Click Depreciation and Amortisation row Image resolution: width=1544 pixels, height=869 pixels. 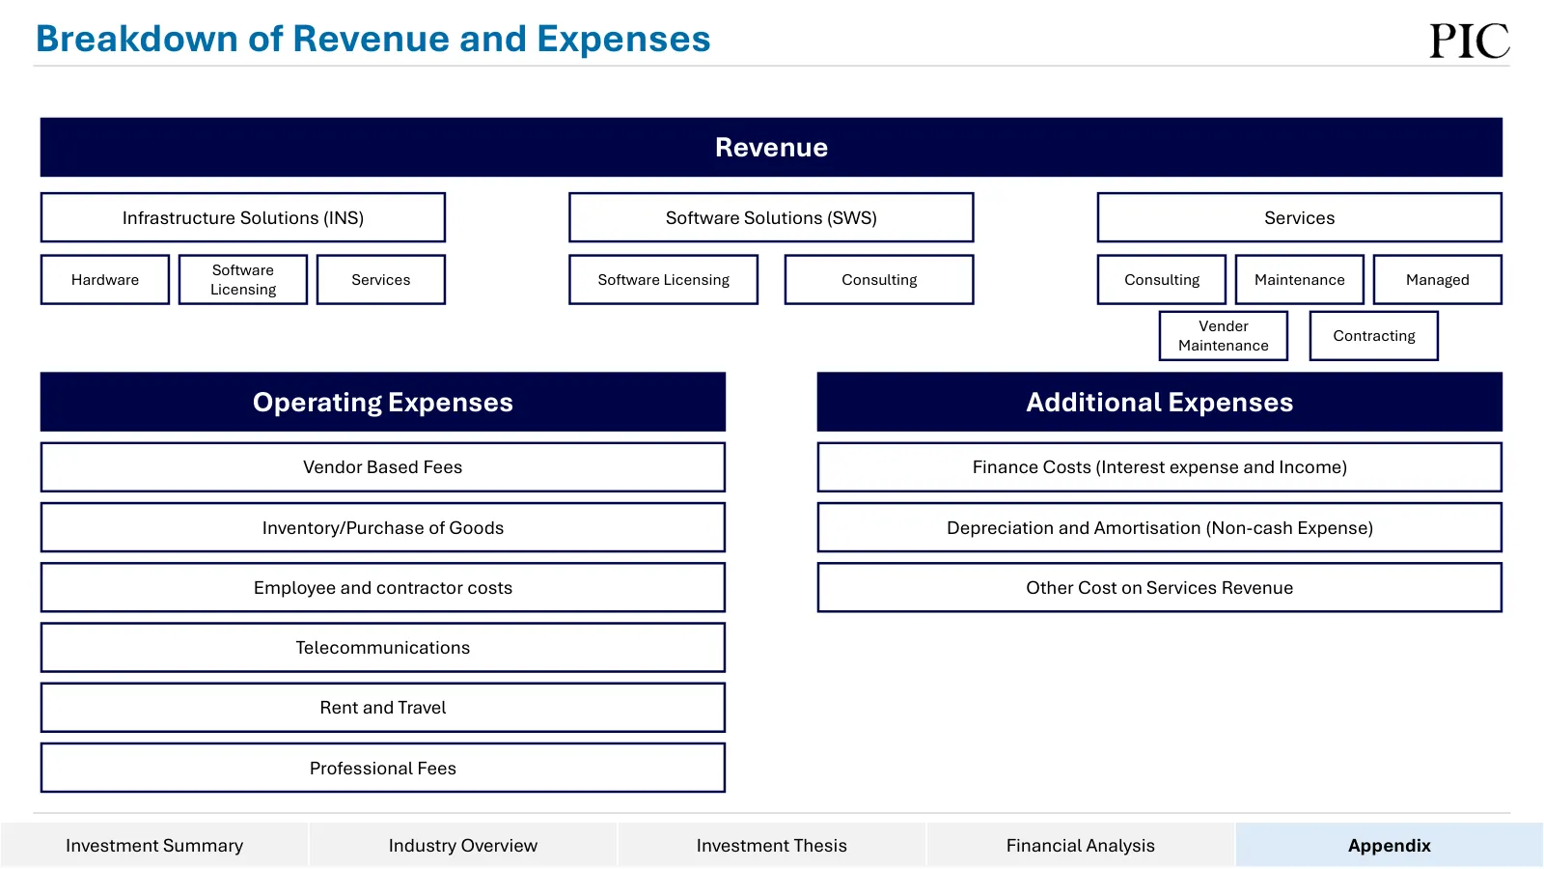pos(1160,527)
